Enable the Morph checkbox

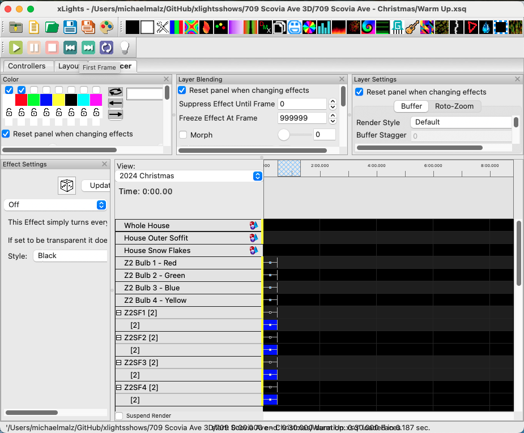click(x=183, y=135)
